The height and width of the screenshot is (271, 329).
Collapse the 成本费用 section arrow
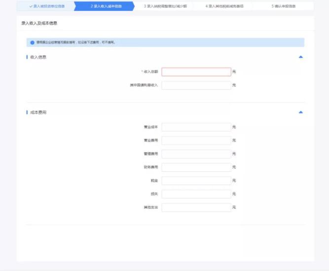coord(301,113)
